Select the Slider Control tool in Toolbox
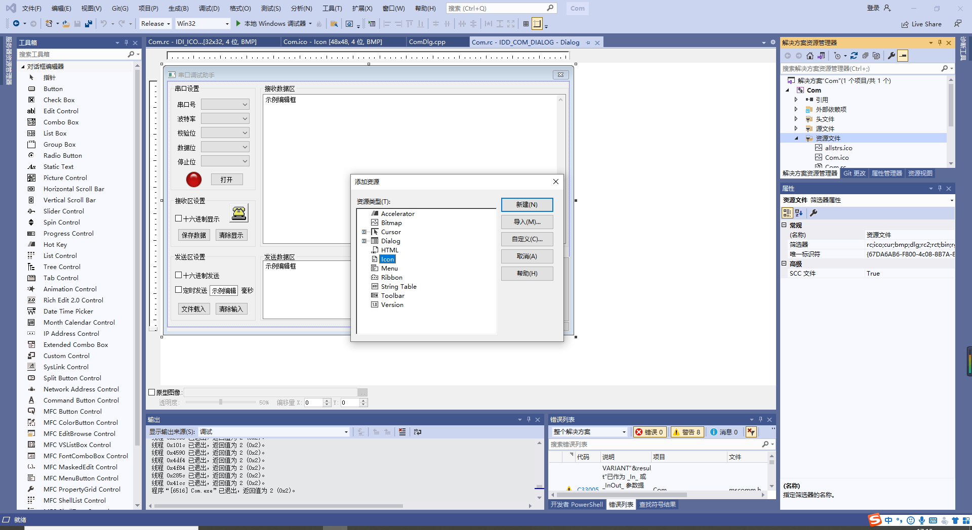The height and width of the screenshot is (530, 972). (63, 211)
